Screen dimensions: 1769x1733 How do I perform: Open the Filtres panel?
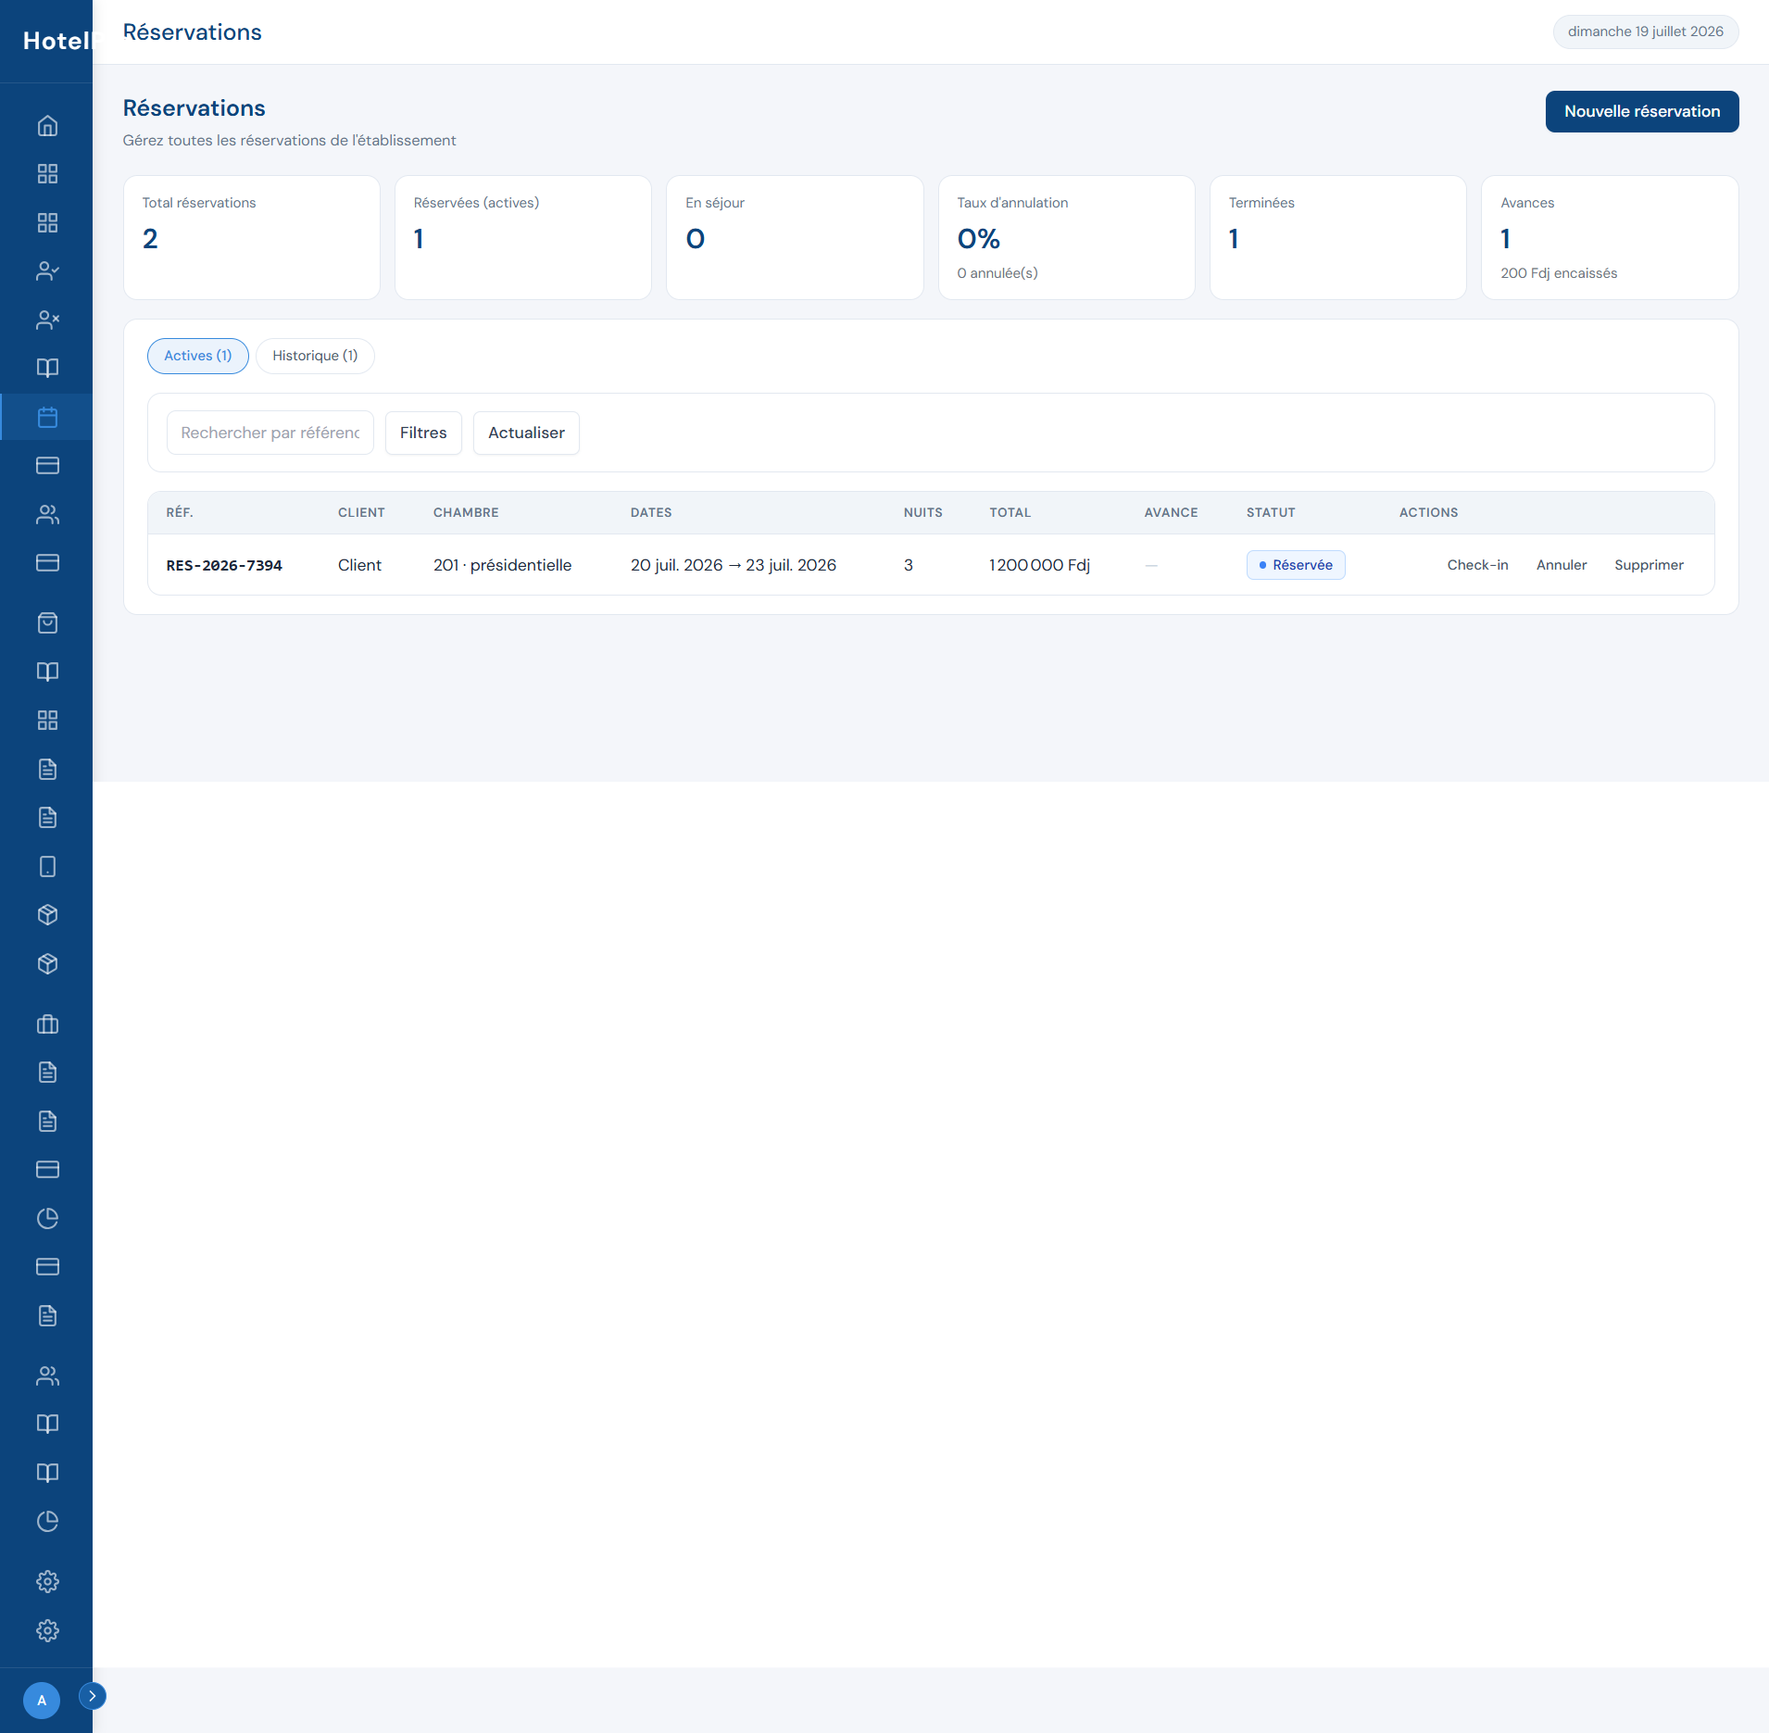coord(423,433)
